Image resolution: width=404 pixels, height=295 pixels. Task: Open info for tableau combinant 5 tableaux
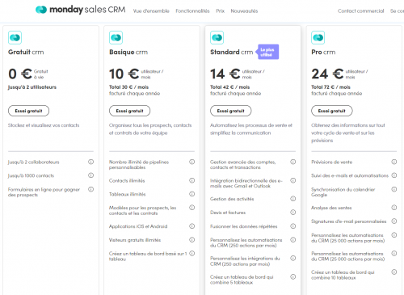point(293,276)
